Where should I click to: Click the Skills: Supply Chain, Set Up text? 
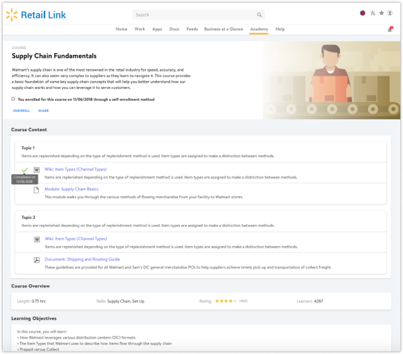pyautogui.click(x=120, y=301)
